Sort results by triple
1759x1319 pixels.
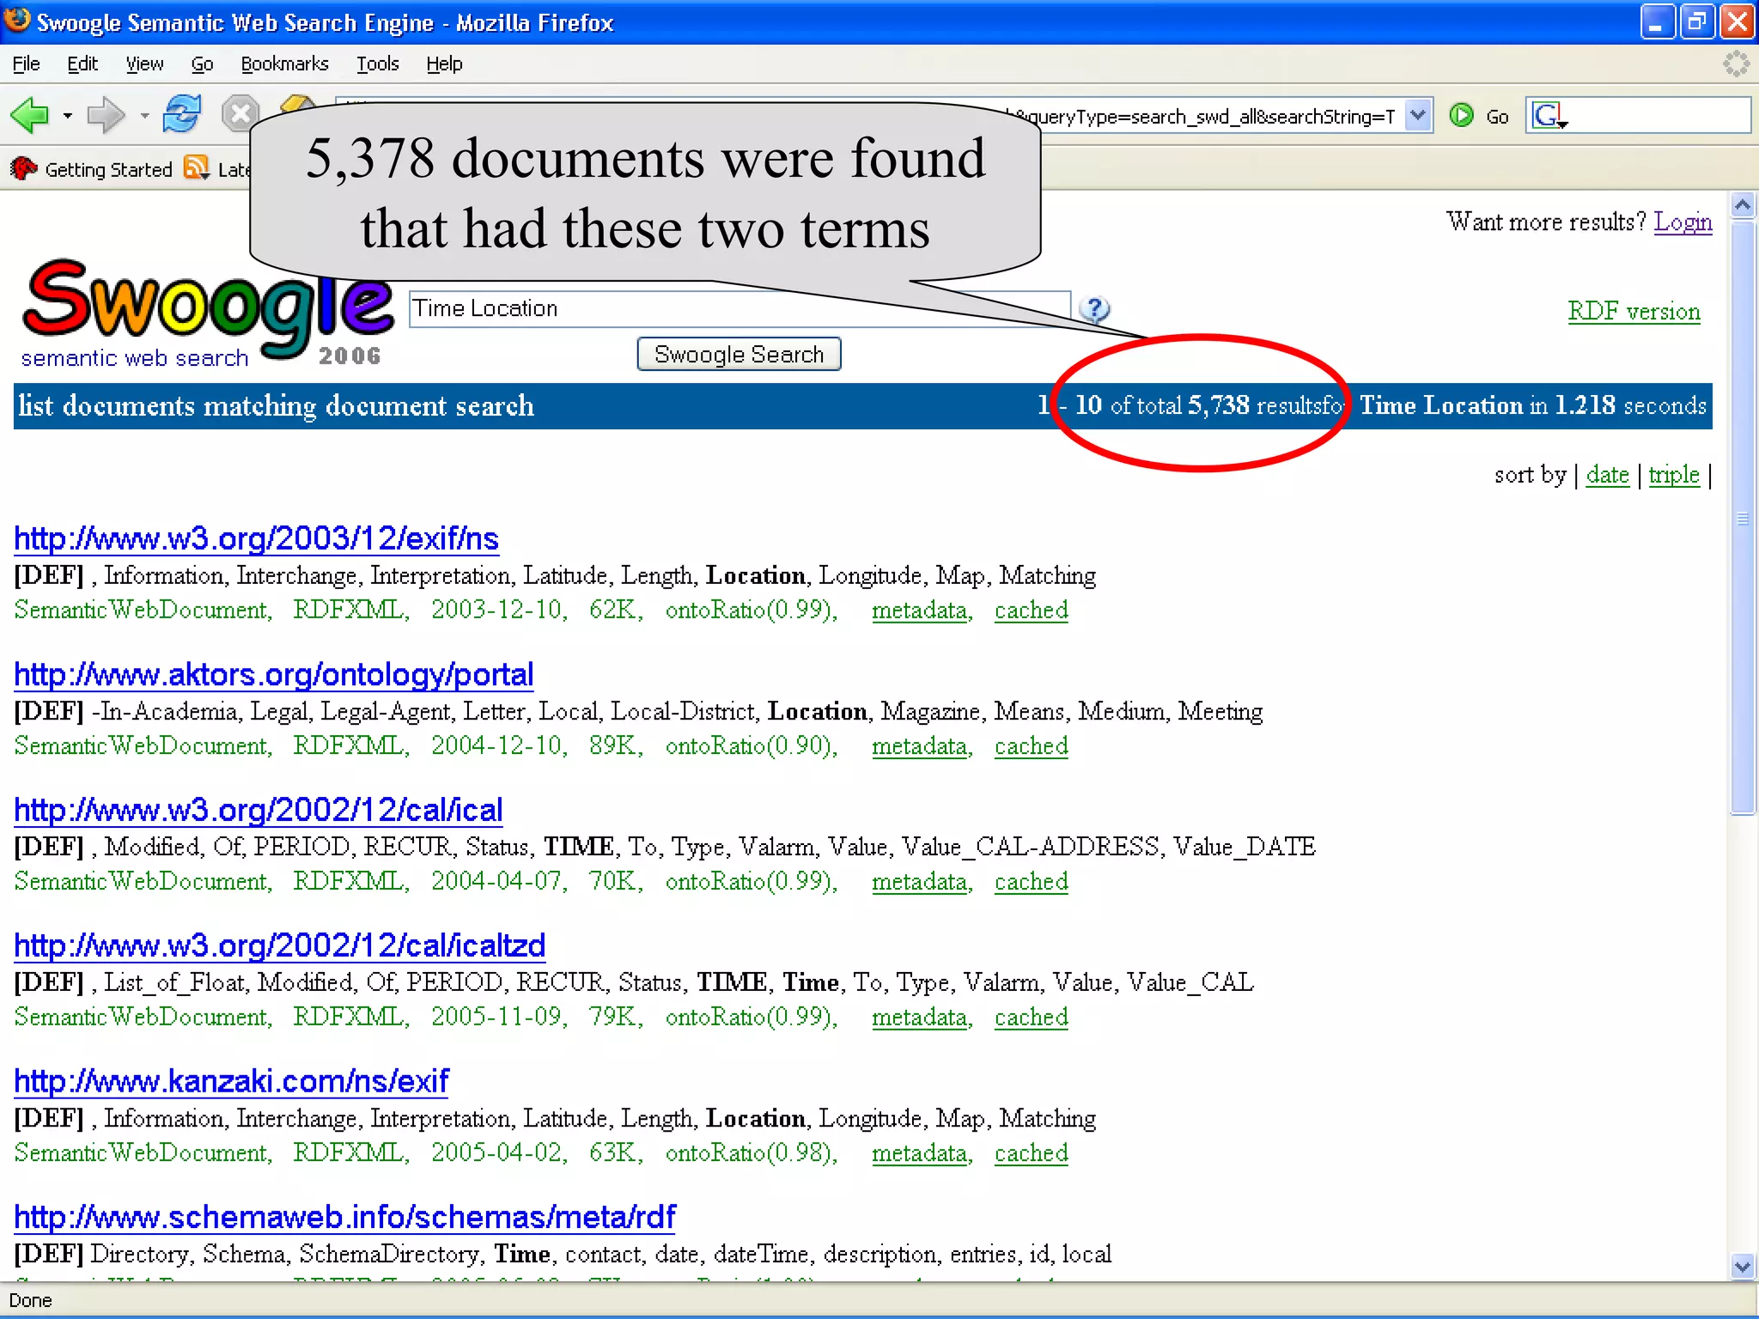pos(1674,474)
